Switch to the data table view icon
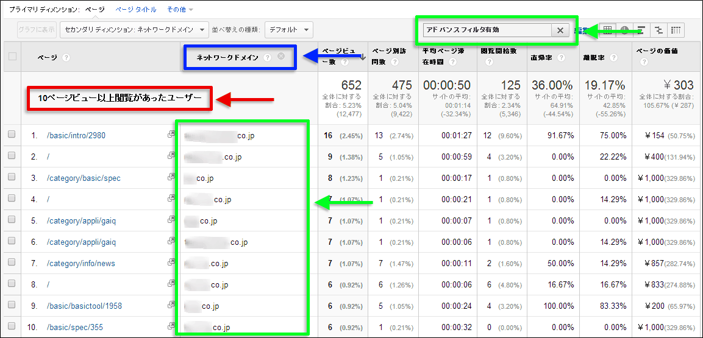This screenshot has height=338, width=703. [607, 30]
